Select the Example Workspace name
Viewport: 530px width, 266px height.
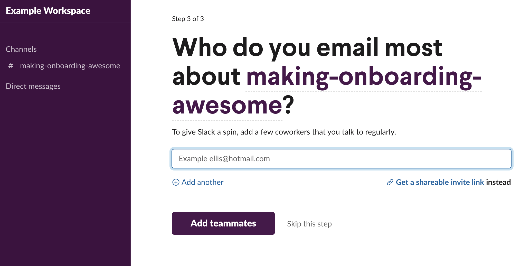click(x=48, y=11)
